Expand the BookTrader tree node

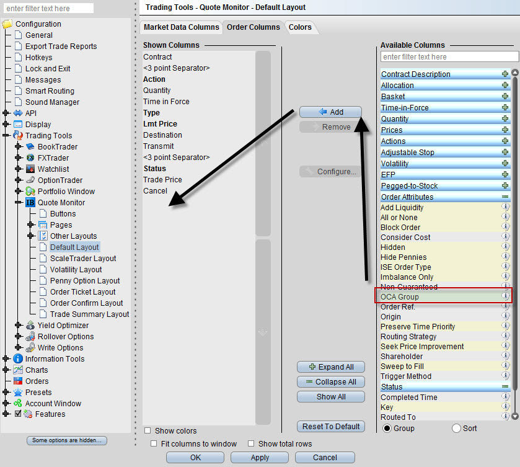coord(18,147)
